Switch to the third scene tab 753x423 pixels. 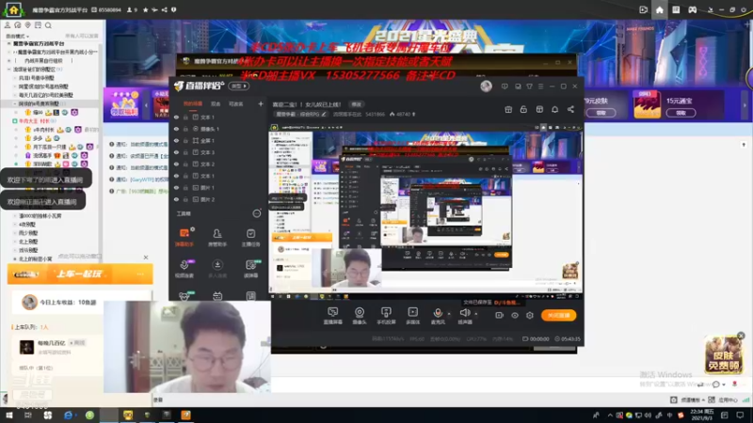[235, 103]
